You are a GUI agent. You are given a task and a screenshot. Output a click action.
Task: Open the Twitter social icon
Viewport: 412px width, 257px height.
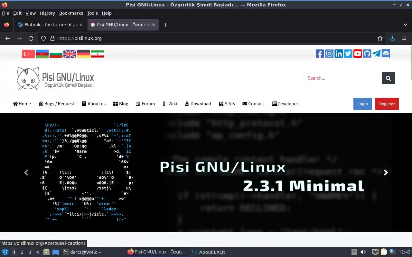pos(348,54)
